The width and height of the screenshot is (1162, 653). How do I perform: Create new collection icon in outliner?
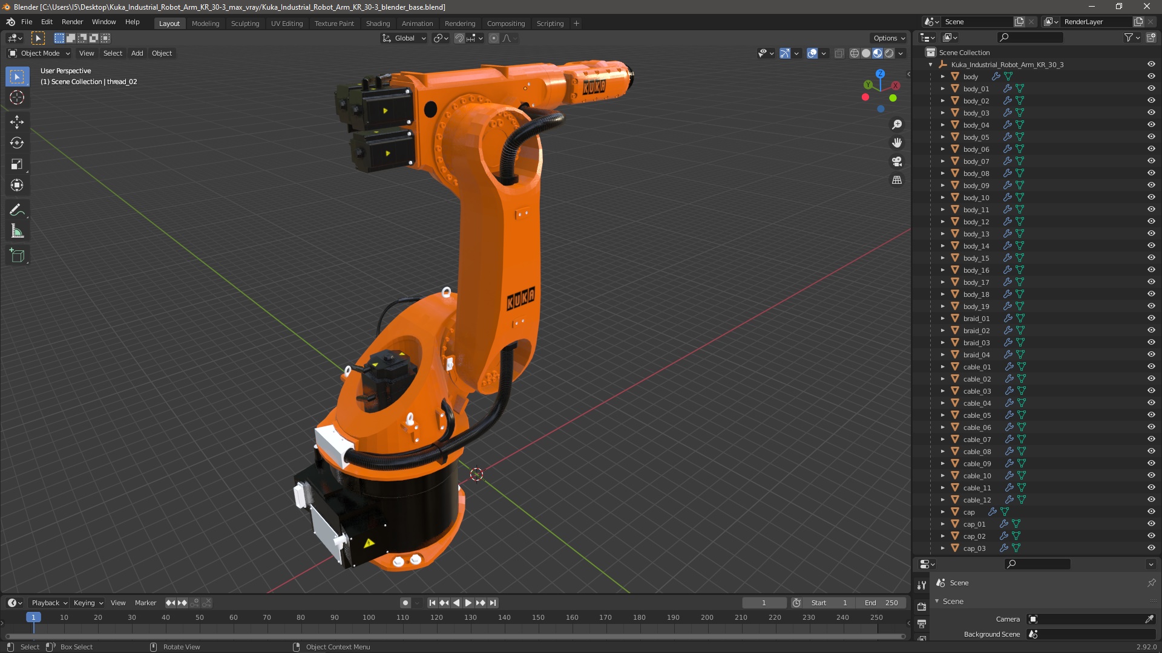coord(1151,37)
